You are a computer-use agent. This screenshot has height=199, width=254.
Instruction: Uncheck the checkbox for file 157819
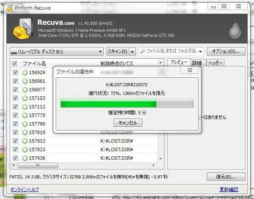click(x=15, y=133)
